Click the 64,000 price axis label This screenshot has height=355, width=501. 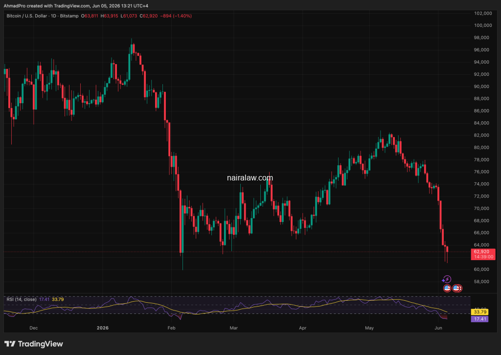point(481,245)
